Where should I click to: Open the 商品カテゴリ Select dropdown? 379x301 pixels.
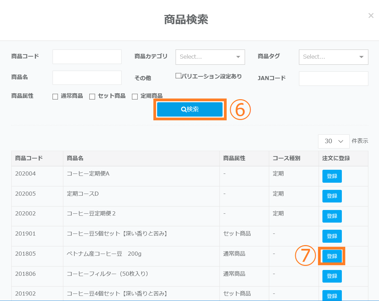click(x=210, y=57)
